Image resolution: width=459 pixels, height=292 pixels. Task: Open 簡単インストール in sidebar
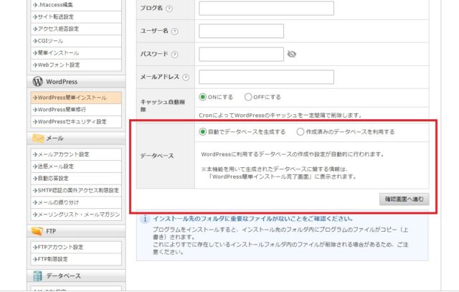pos(76,53)
